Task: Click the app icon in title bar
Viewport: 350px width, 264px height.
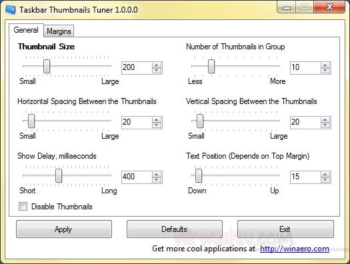Action: tap(11, 9)
